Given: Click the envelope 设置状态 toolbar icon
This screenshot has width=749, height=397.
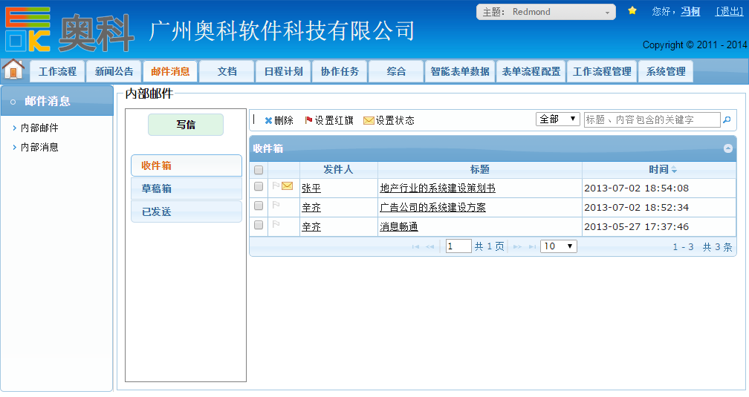Looking at the screenshot, I should 369,120.
